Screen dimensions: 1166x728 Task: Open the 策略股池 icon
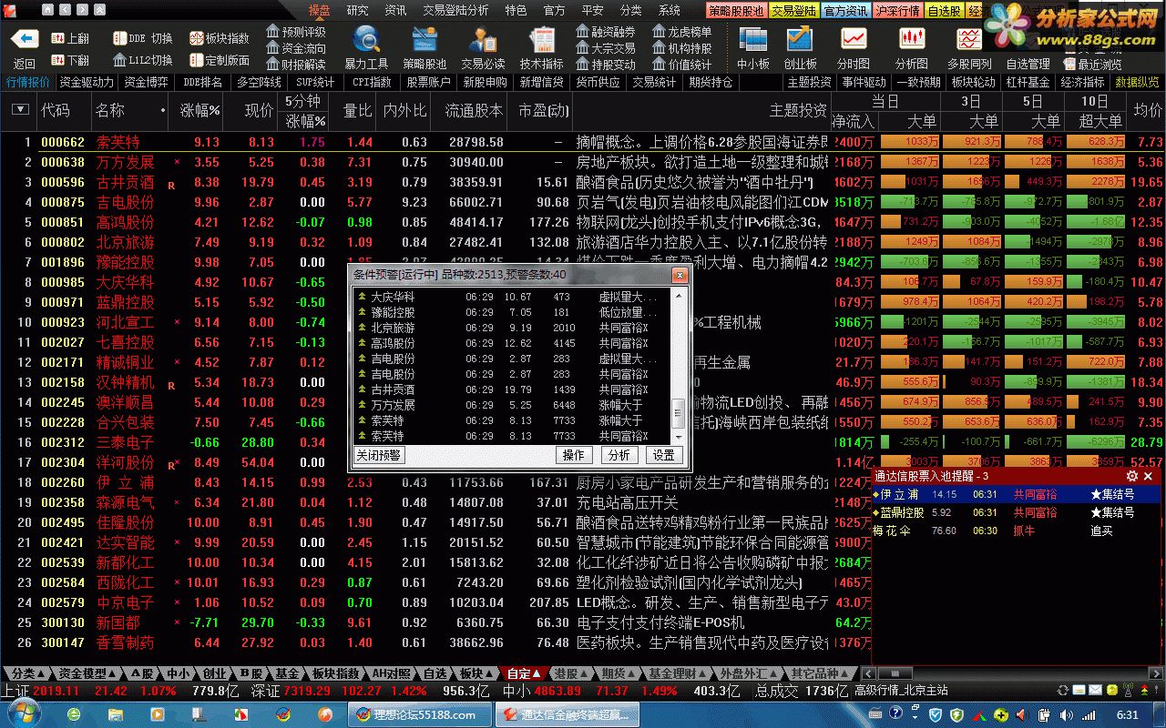(x=424, y=40)
